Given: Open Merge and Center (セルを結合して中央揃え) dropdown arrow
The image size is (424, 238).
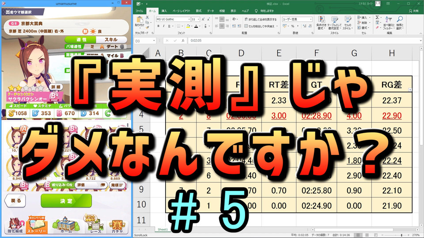Looking at the screenshot, I should point(277,26).
